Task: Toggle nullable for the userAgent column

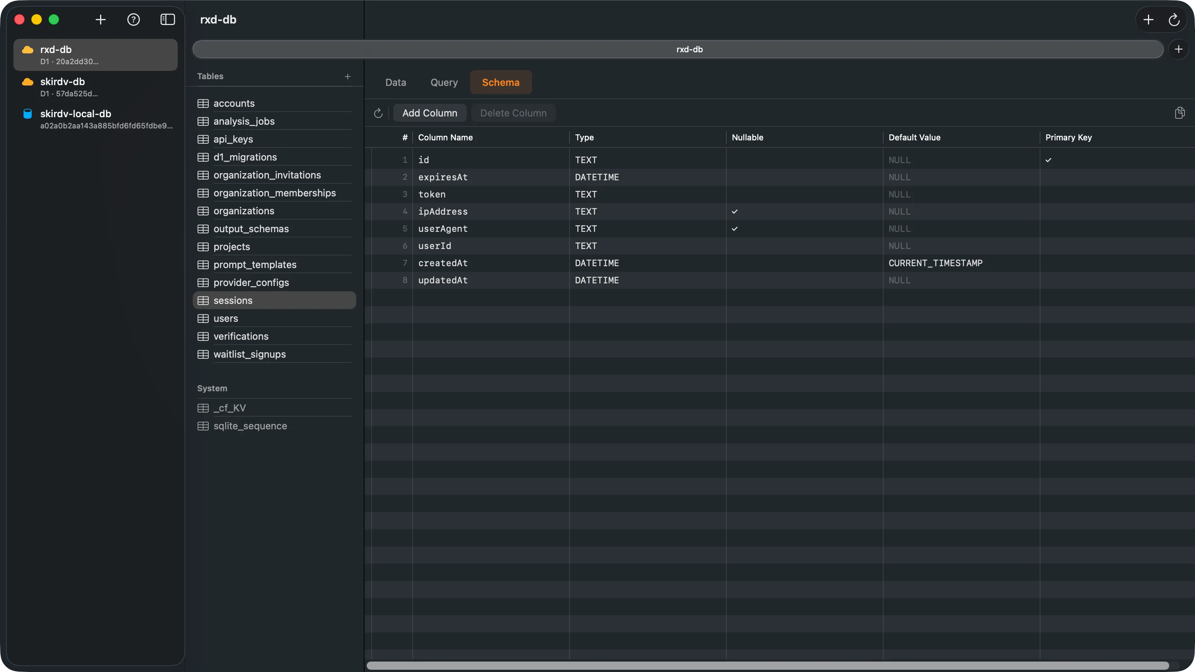Action: pyautogui.click(x=735, y=228)
